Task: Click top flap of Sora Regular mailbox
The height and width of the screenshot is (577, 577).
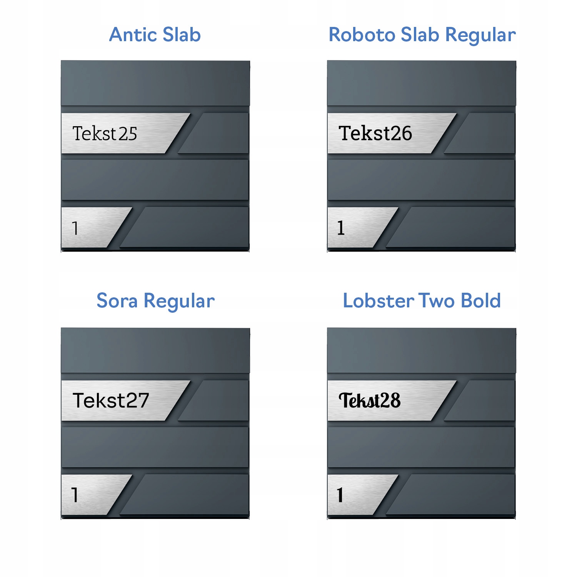Action: click(x=155, y=350)
